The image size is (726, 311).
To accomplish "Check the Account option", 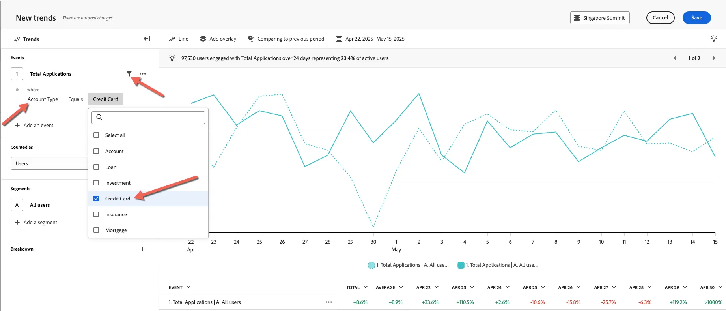I will click(96, 151).
